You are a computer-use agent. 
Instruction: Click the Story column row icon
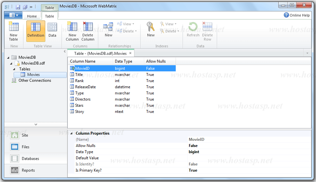pyautogui.click(x=72, y=112)
